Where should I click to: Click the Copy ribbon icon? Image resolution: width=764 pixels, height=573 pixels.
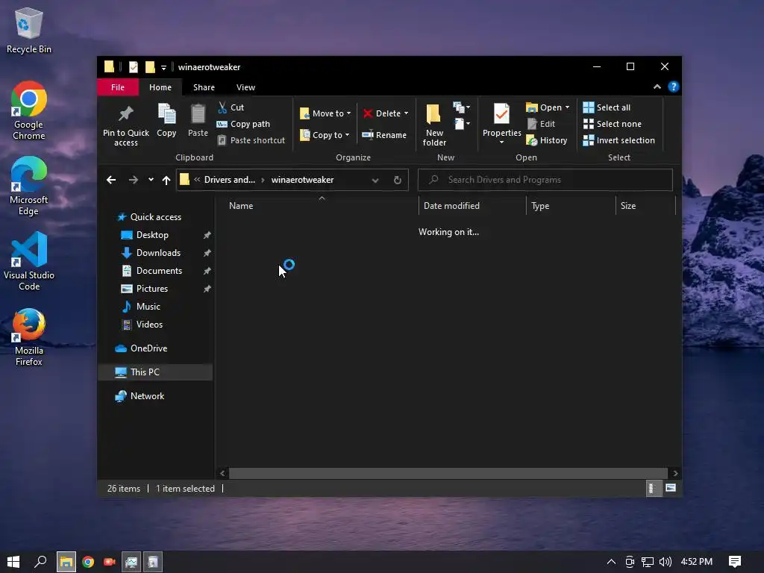pos(166,120)
